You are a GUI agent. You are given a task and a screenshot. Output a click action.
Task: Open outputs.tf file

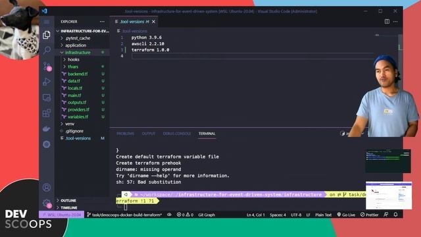(82, 103)
